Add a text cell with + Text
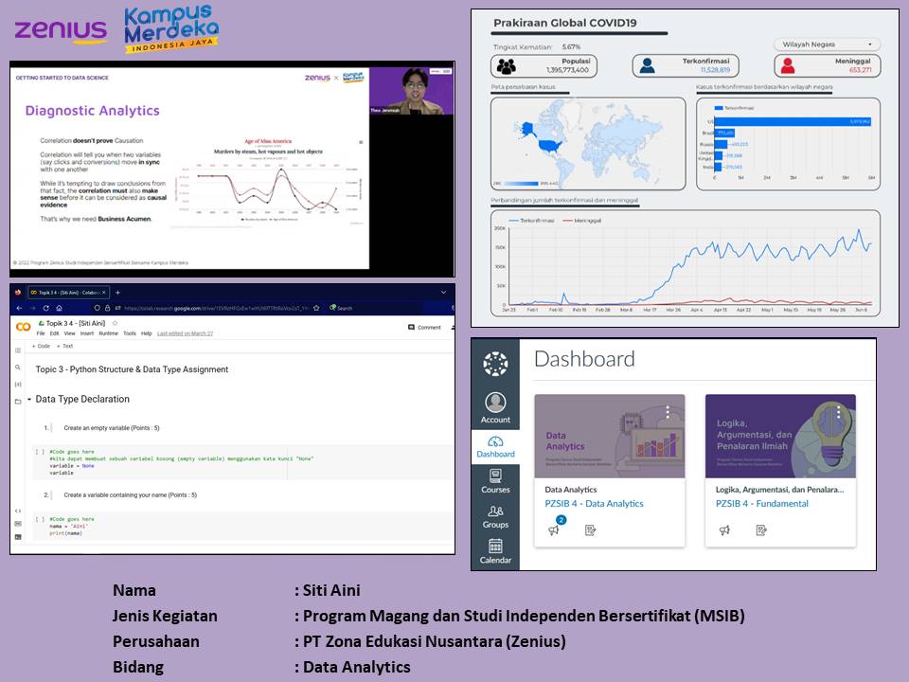The width and height of the screenshot is (909, 682). pyautogui.click(x=64, y=347)
